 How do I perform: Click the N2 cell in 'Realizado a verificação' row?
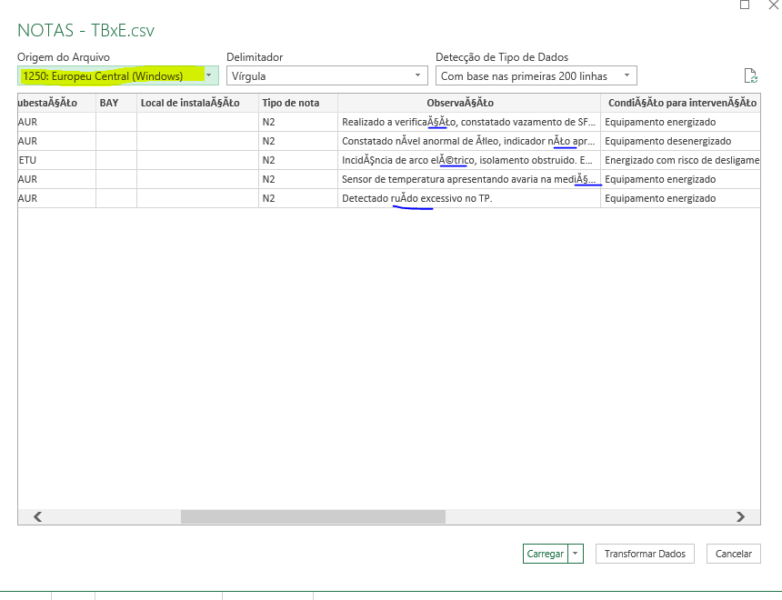298,122
